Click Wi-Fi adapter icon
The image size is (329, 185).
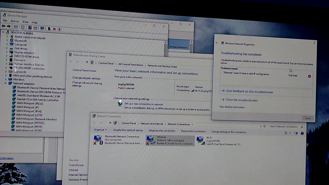pyautogui.click(x=200, y=141)
